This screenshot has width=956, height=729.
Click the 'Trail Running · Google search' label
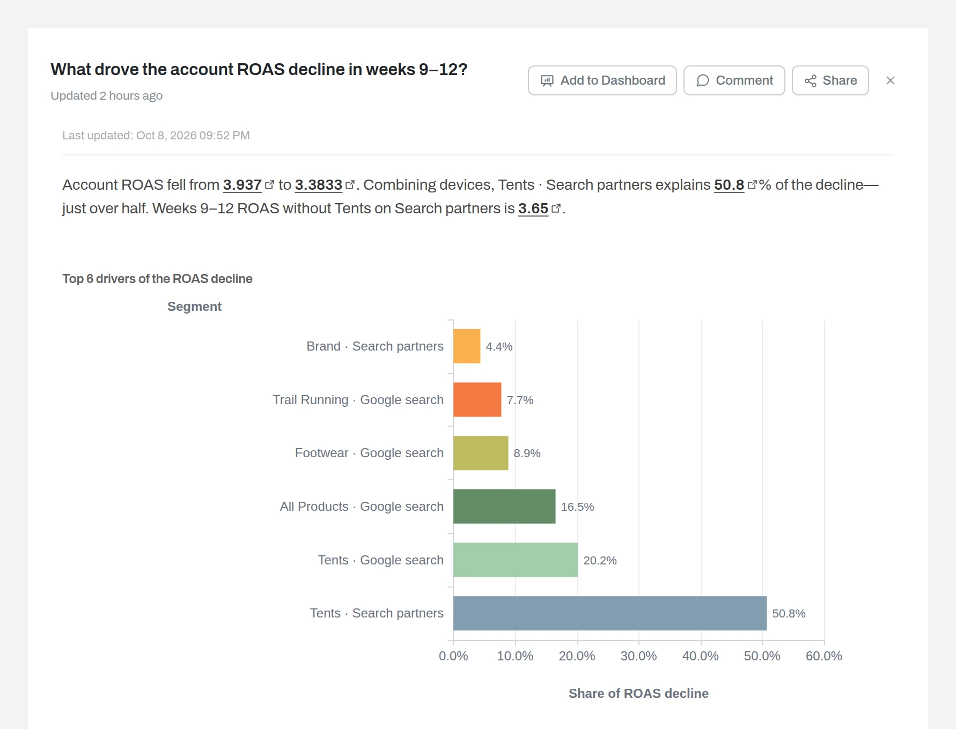click(358, 400)
